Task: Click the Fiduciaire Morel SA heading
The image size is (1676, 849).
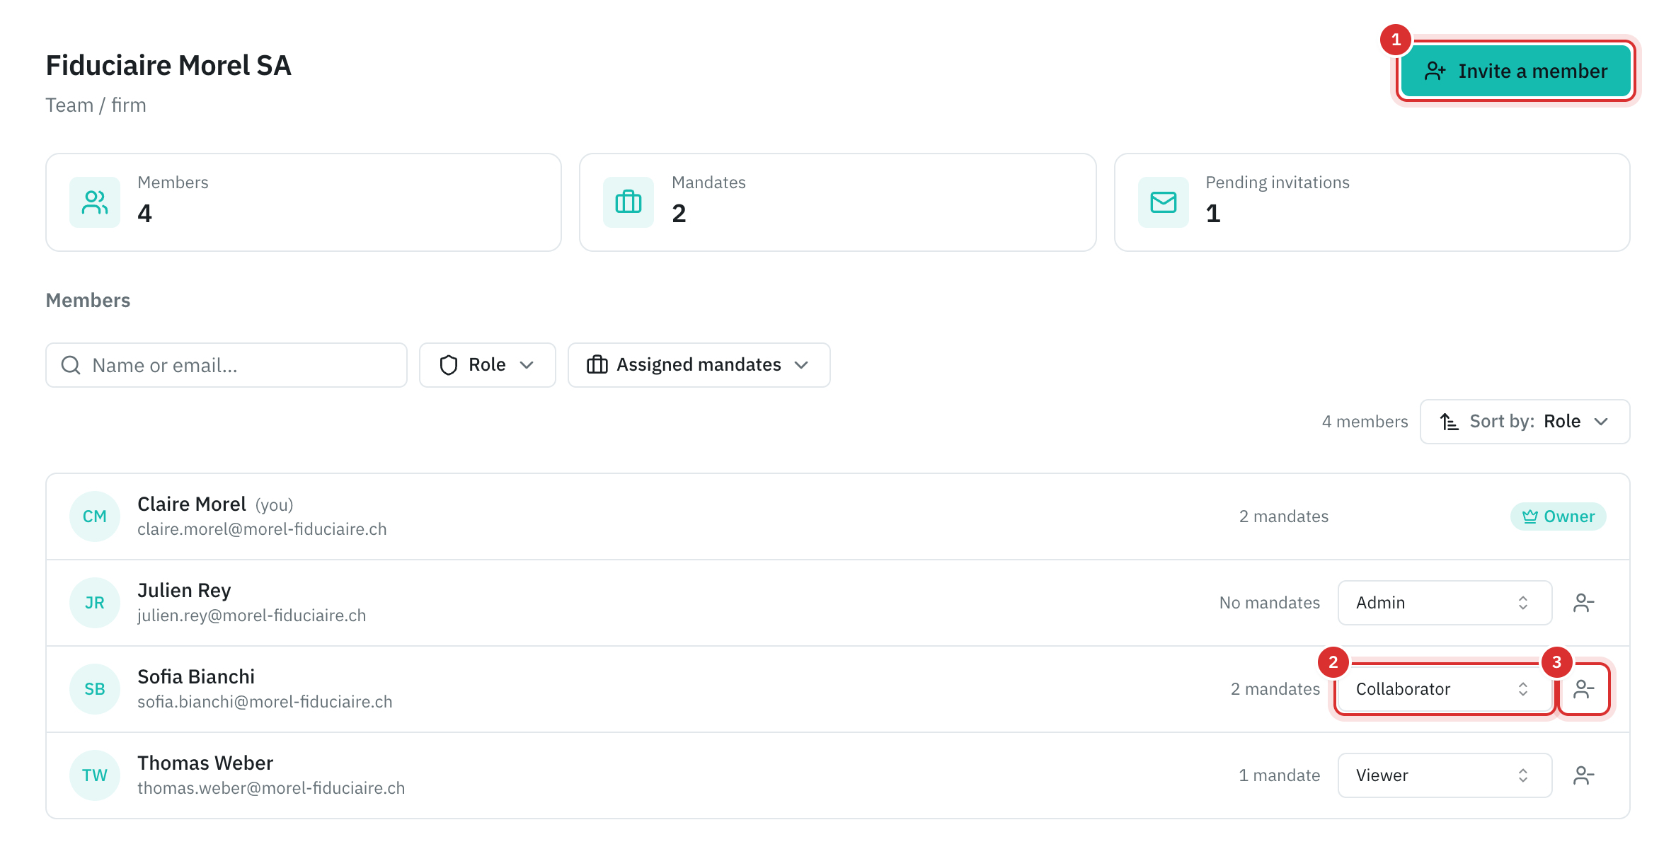Action: pyautogui.click(x=168, y=65)
